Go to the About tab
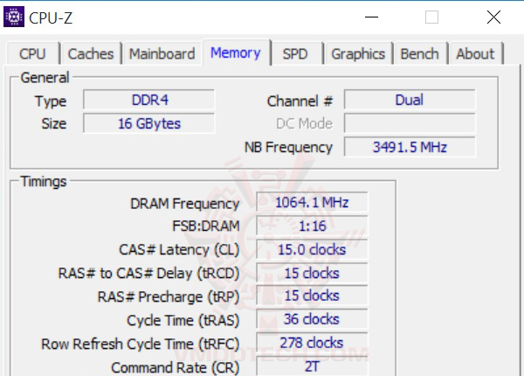The width and height of the screenshot is (524, 376). tap(475, 53)
